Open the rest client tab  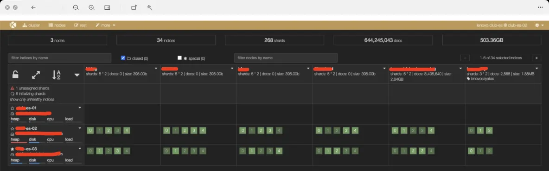click(81, 25)
